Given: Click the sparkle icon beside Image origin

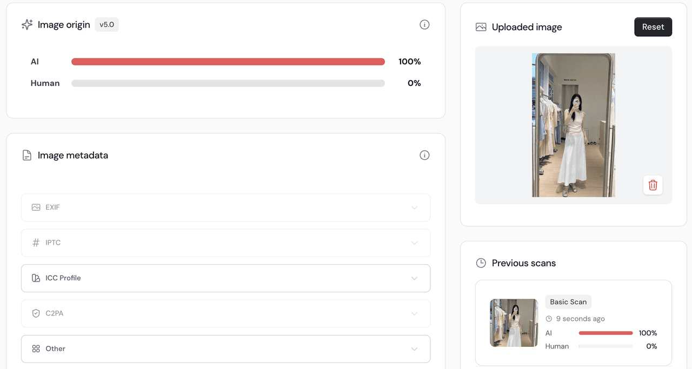Looking at the screenshot, I should [x=27, y=25].
